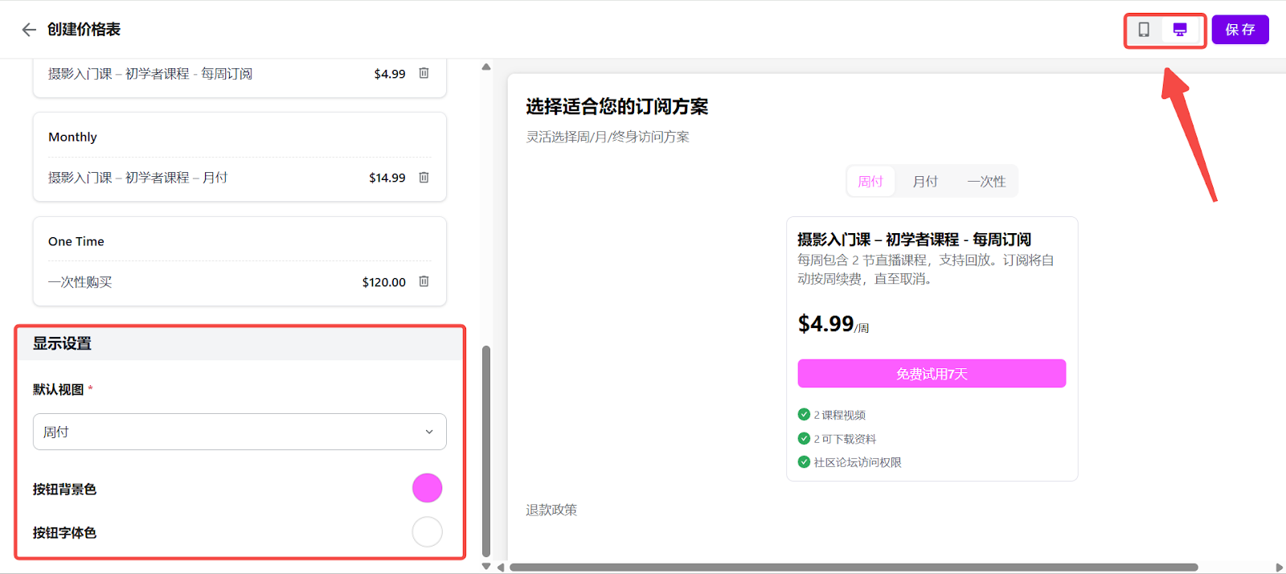Click the chevron arrow in 默认视图 field
The height and width of the screenshot is (574, 1286).
tap(429, 432)
